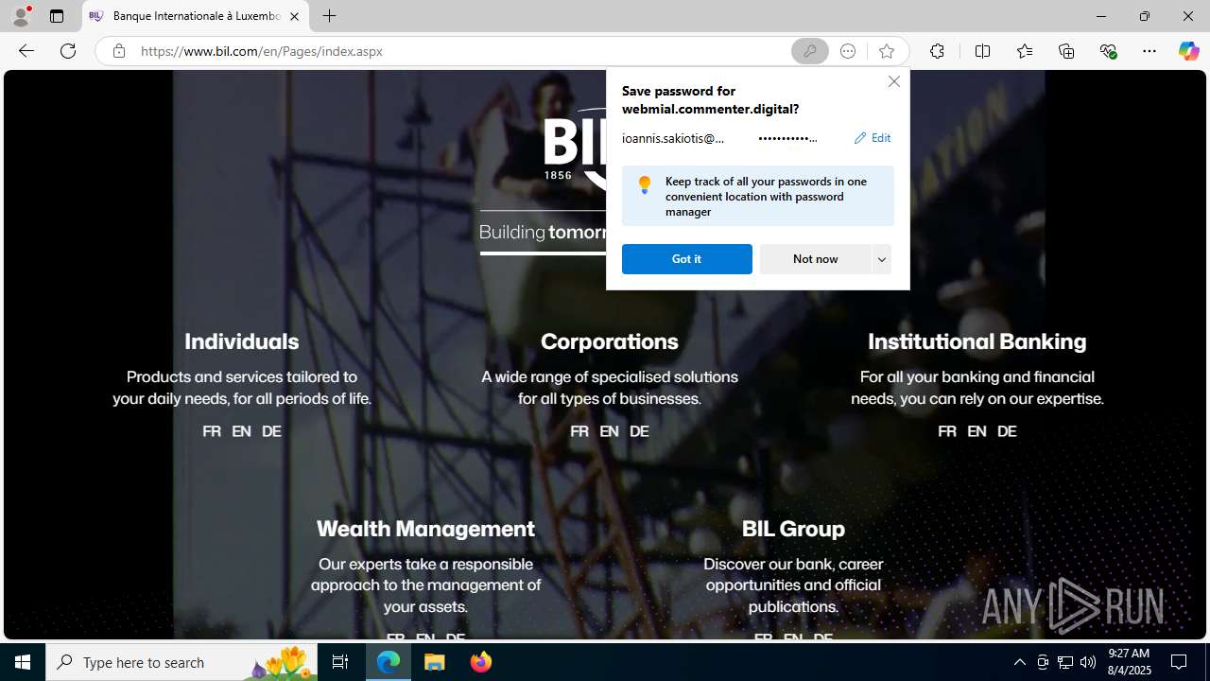Open Split screen icon

tap(982, 51)
